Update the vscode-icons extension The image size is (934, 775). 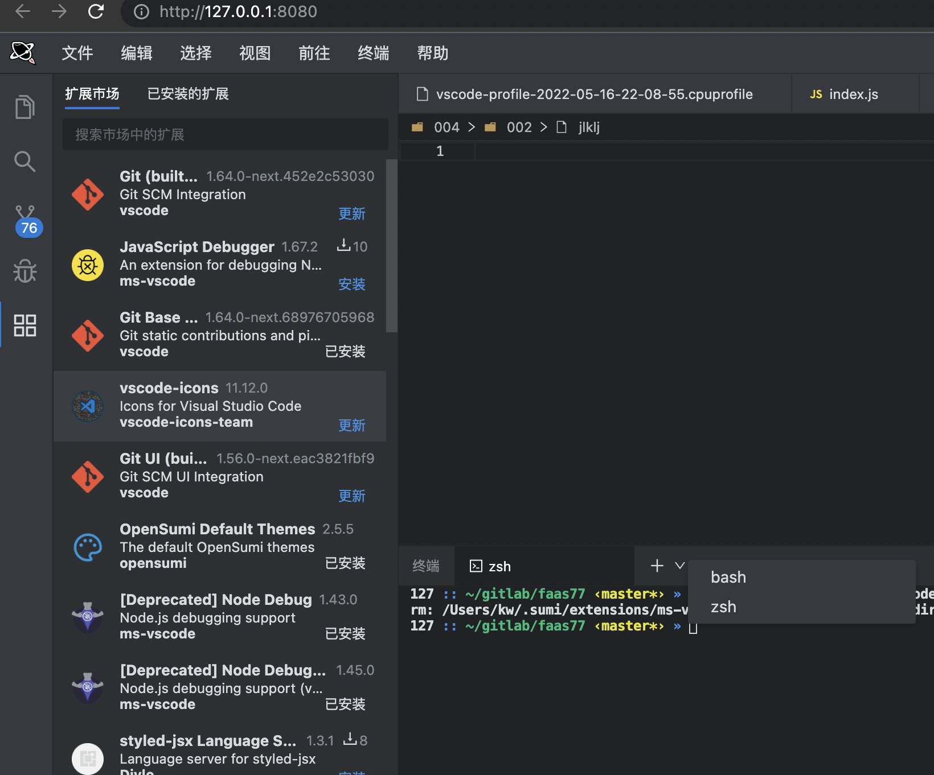[351, 425]
